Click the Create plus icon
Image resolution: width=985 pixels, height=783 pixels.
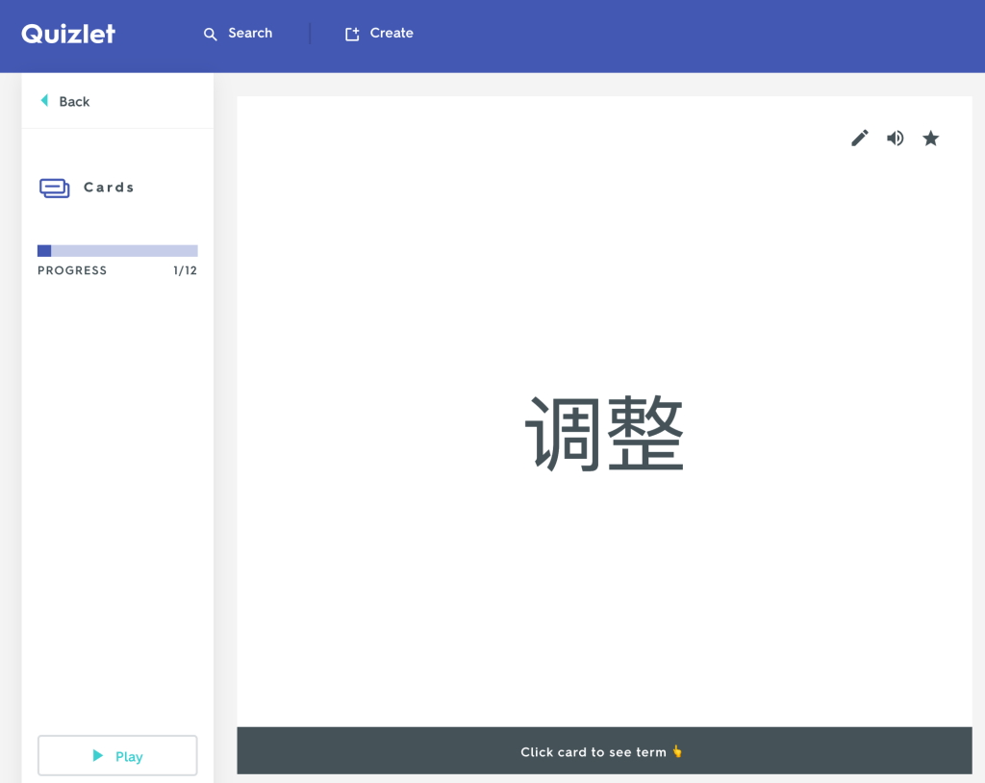[x=352, y=34]
